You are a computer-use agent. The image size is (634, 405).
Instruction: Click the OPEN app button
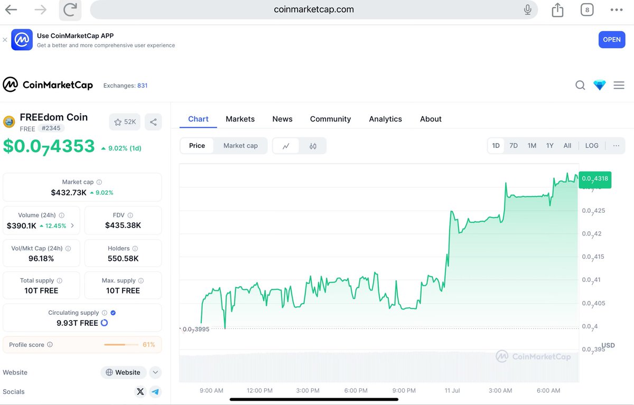click(612, 40)
